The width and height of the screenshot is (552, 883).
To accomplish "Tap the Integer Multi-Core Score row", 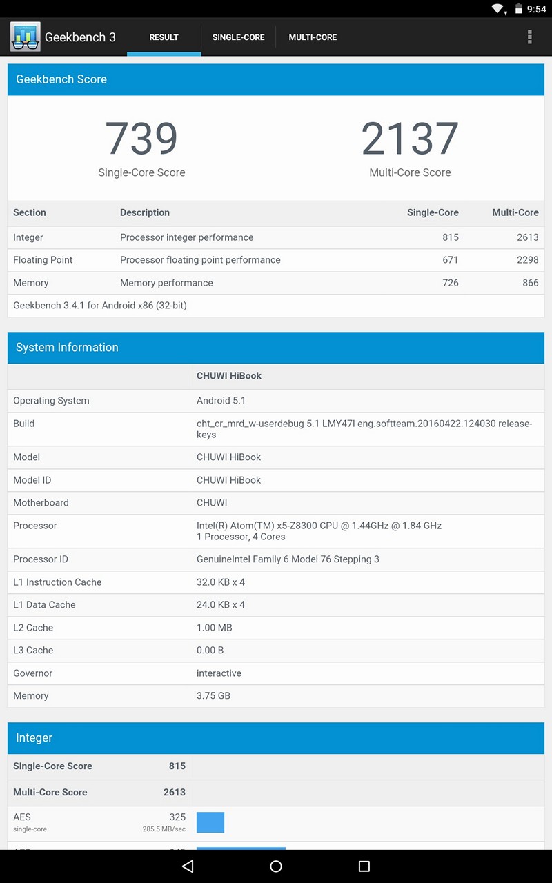I will [x=276, y=793].
